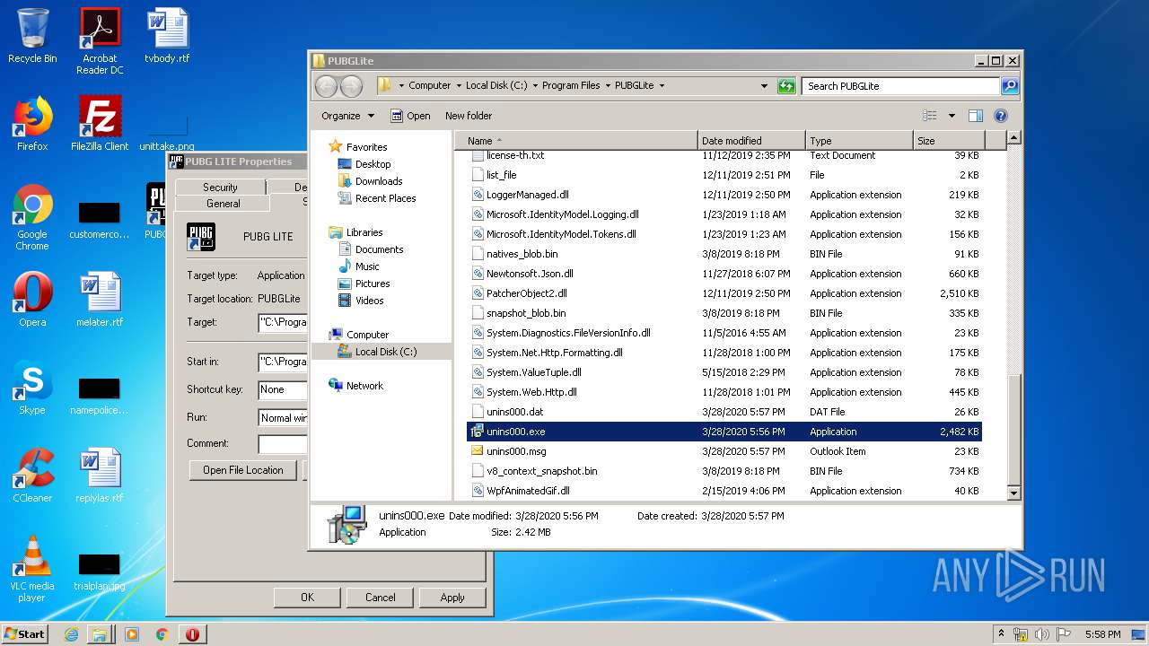The image size is (1149, 646).
Task: Expand the Computer breadcrumb arrow
Action: tap(458, 86)
